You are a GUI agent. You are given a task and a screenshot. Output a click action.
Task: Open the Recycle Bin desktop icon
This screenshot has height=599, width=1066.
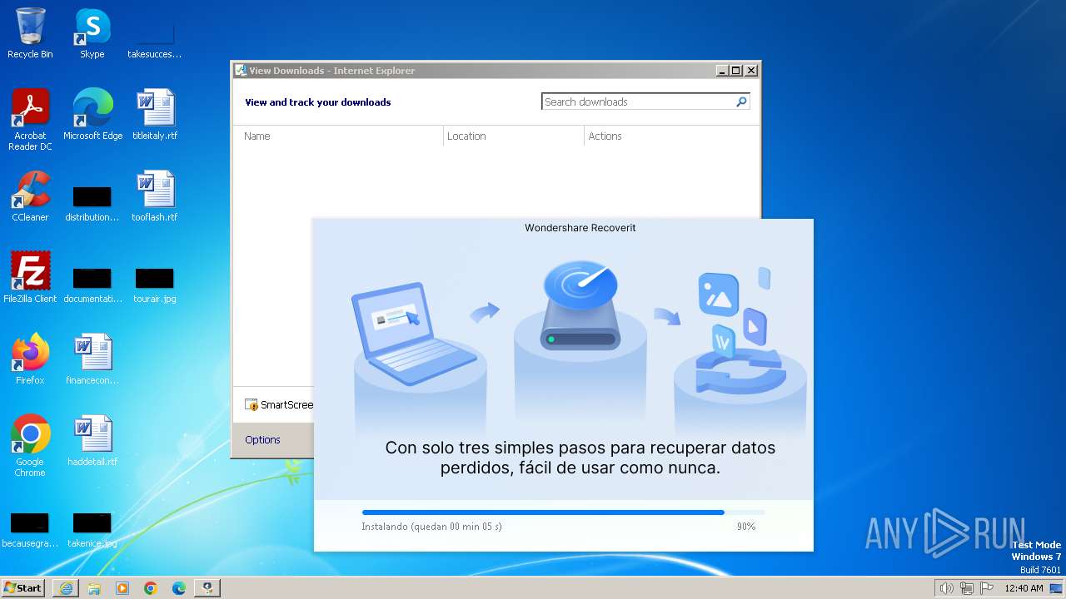30,33
